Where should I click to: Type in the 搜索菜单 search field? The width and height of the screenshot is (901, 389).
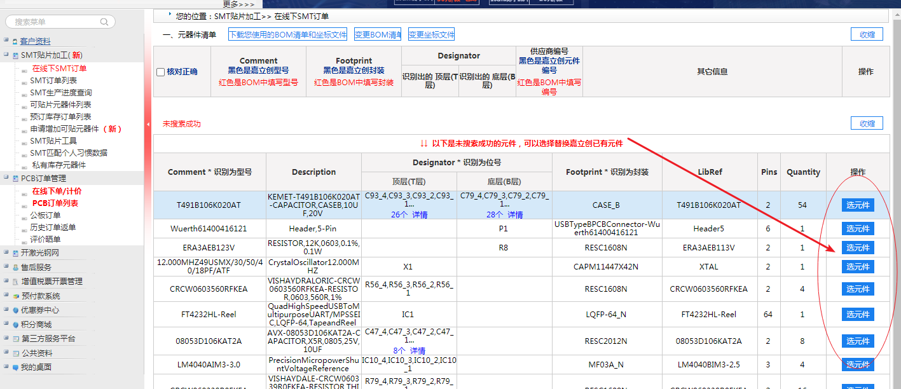(54, 22)
